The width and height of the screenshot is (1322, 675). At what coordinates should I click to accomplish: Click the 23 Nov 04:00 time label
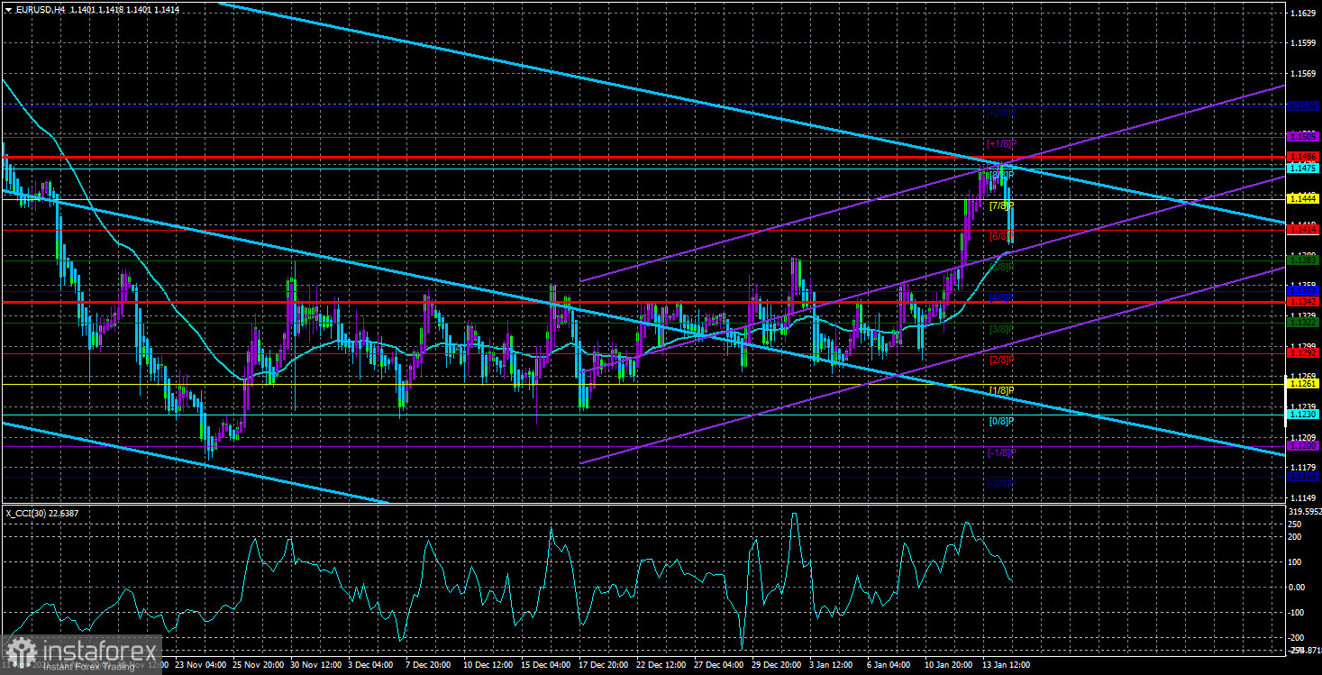[201, 664]
